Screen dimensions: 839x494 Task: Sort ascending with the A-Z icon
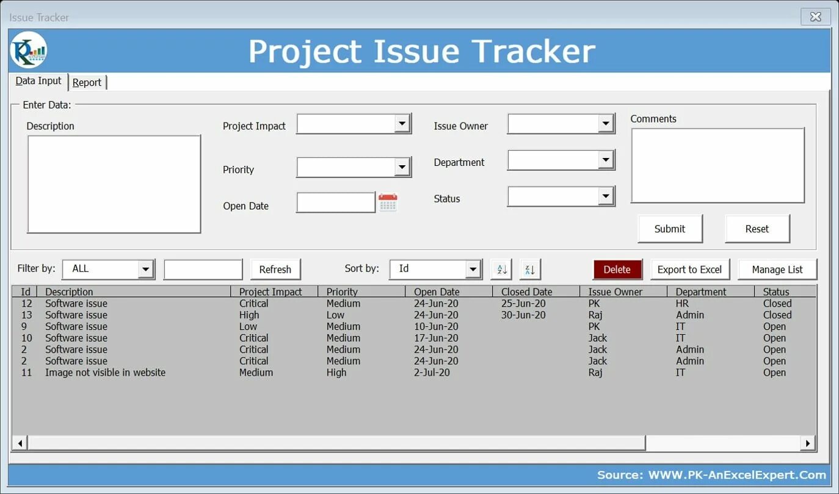[501, 269]
